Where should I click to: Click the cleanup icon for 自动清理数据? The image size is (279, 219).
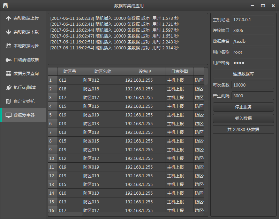click(x=8, y=60)
